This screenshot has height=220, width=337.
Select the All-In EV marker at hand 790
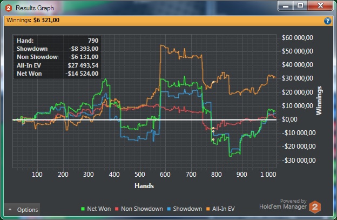click(x=213, y=82)
